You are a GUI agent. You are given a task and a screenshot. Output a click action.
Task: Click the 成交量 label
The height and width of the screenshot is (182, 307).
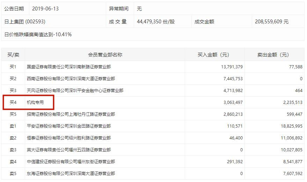point(118,22)
